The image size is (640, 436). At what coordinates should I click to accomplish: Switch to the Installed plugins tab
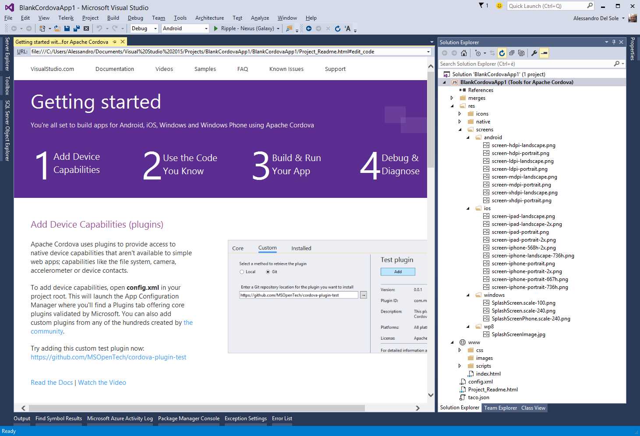click(x=301, y=248)
